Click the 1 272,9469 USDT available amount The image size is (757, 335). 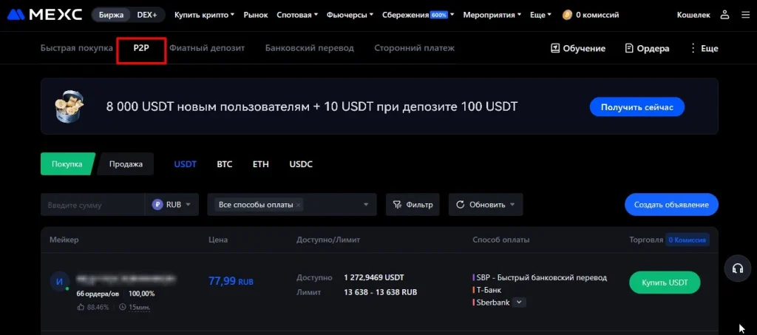373,277
